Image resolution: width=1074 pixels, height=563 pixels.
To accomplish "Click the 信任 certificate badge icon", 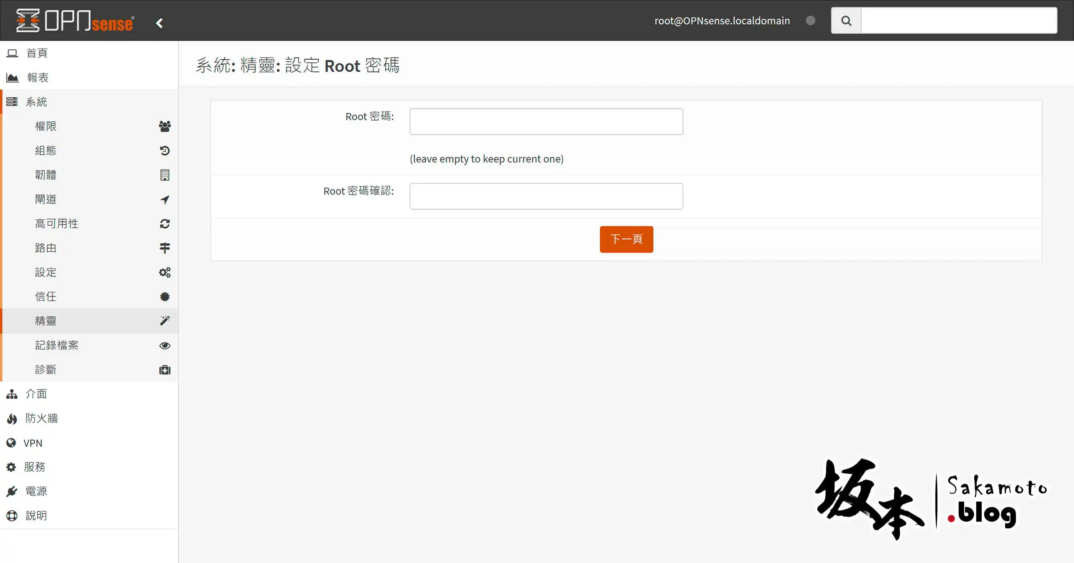I will (164, 297).
